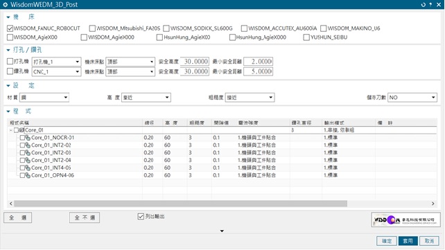This screenshot has height=250, width=445.
Task: Collapse the 機床 section
Action: [x=8, y=17]
